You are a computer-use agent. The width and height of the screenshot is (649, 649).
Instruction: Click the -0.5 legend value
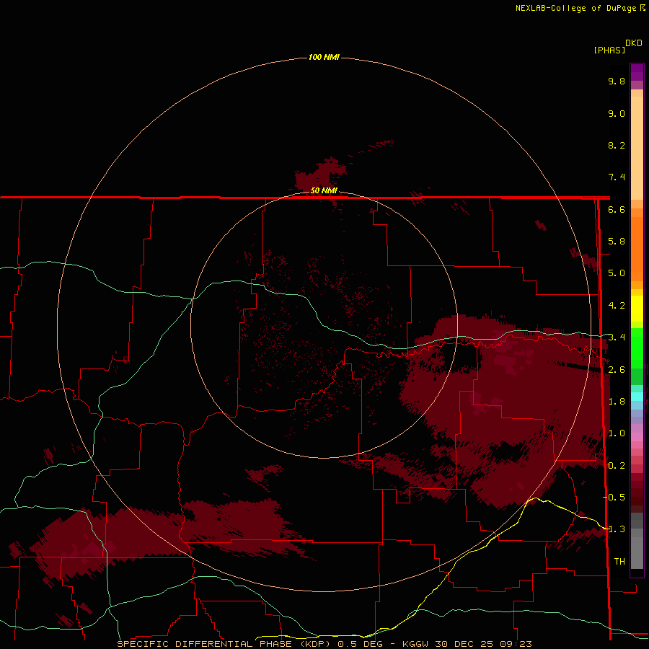(x=614, y=498)
